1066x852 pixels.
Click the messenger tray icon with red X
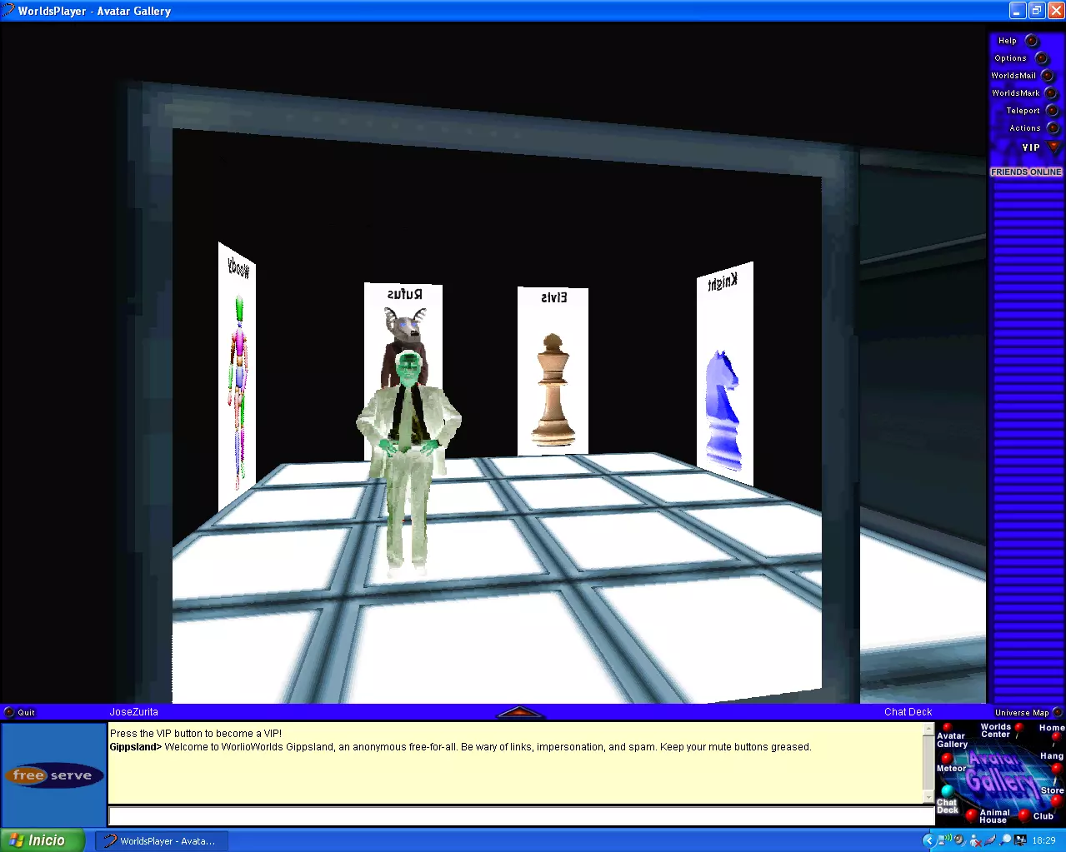974,840
